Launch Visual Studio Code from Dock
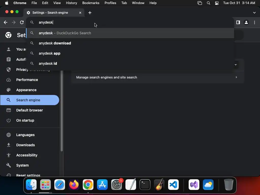Screen dimensions: 260x195 pos(173,185)
